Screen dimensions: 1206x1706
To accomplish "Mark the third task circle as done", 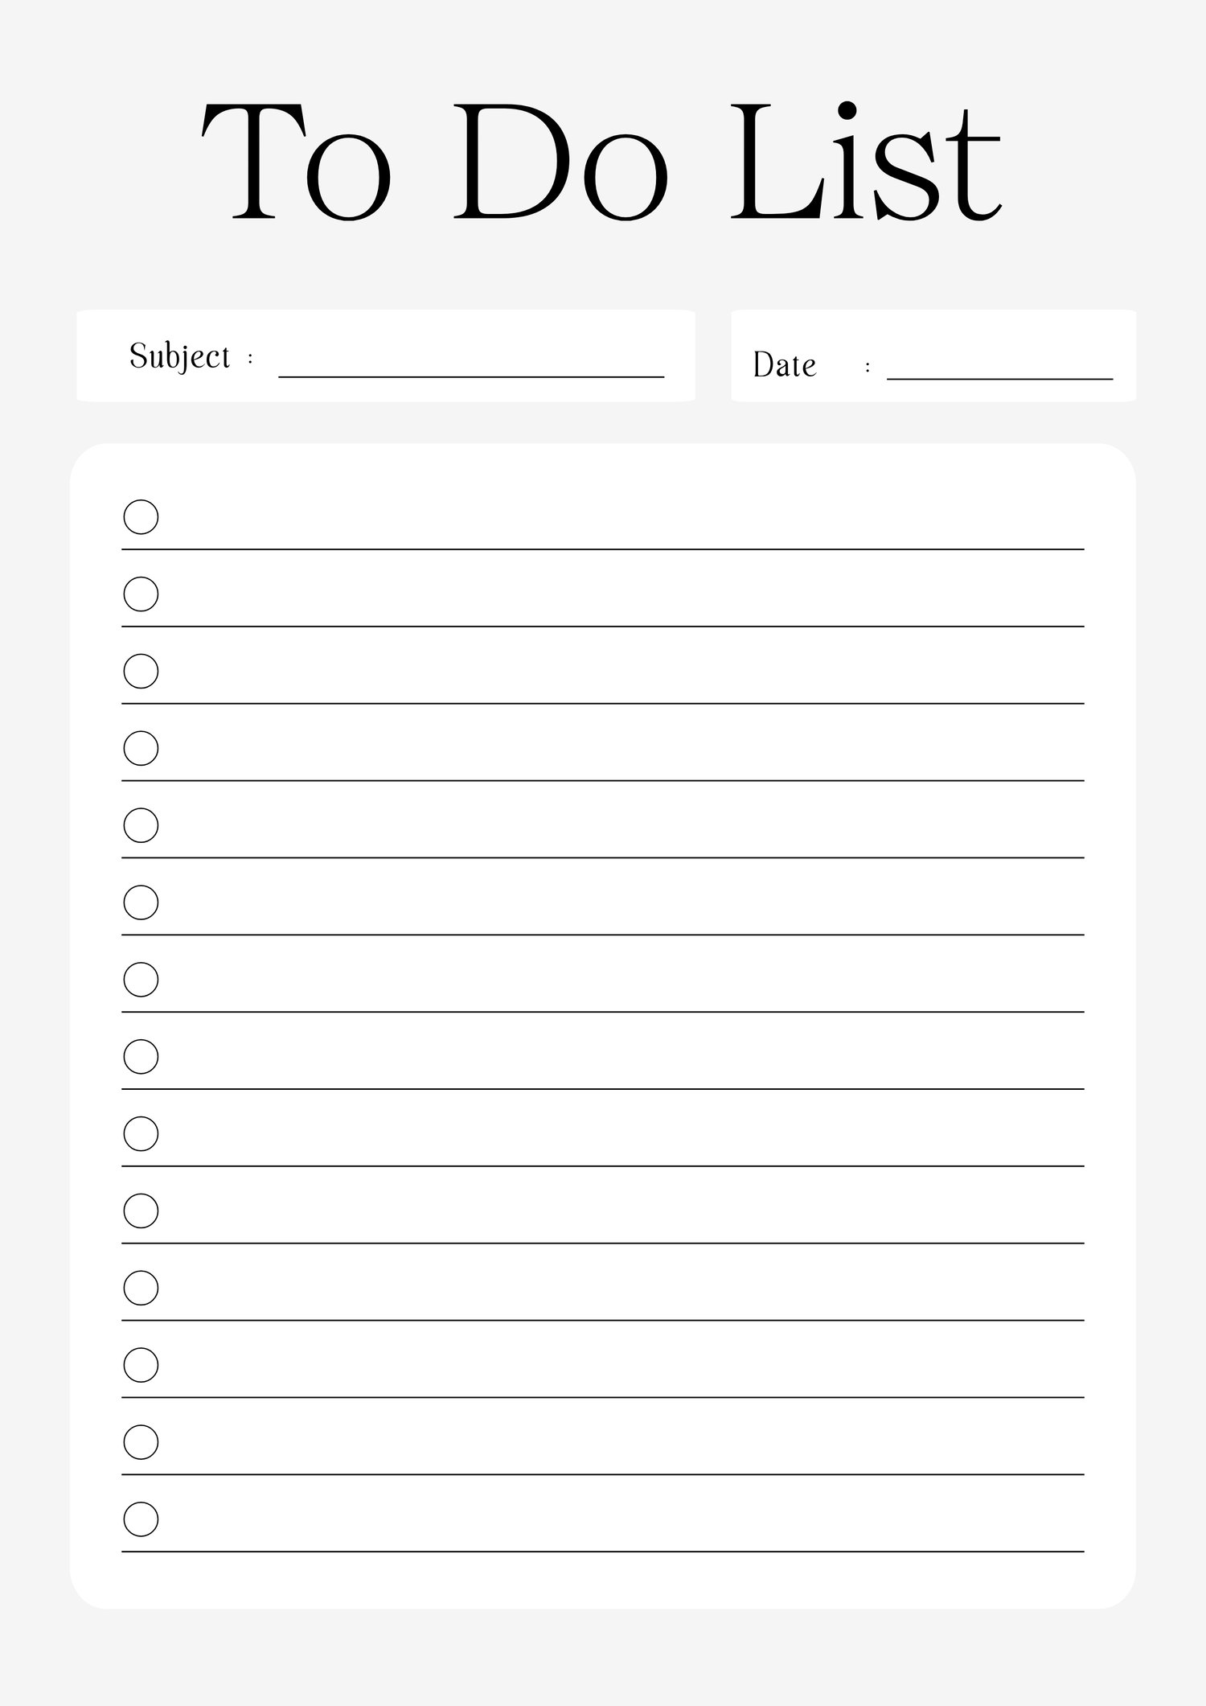I will [x=141, y=671].
